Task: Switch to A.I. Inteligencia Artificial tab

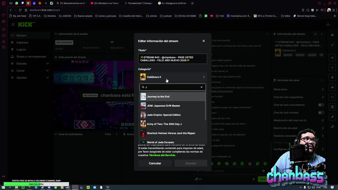Action: pos(172,3)
